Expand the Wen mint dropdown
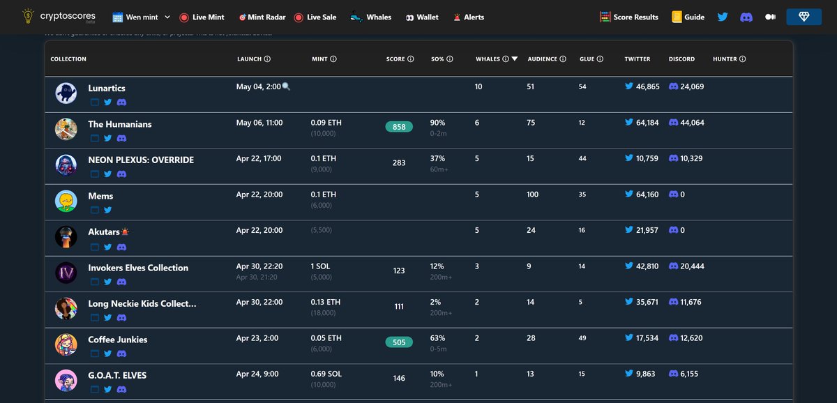 [141, 17]
